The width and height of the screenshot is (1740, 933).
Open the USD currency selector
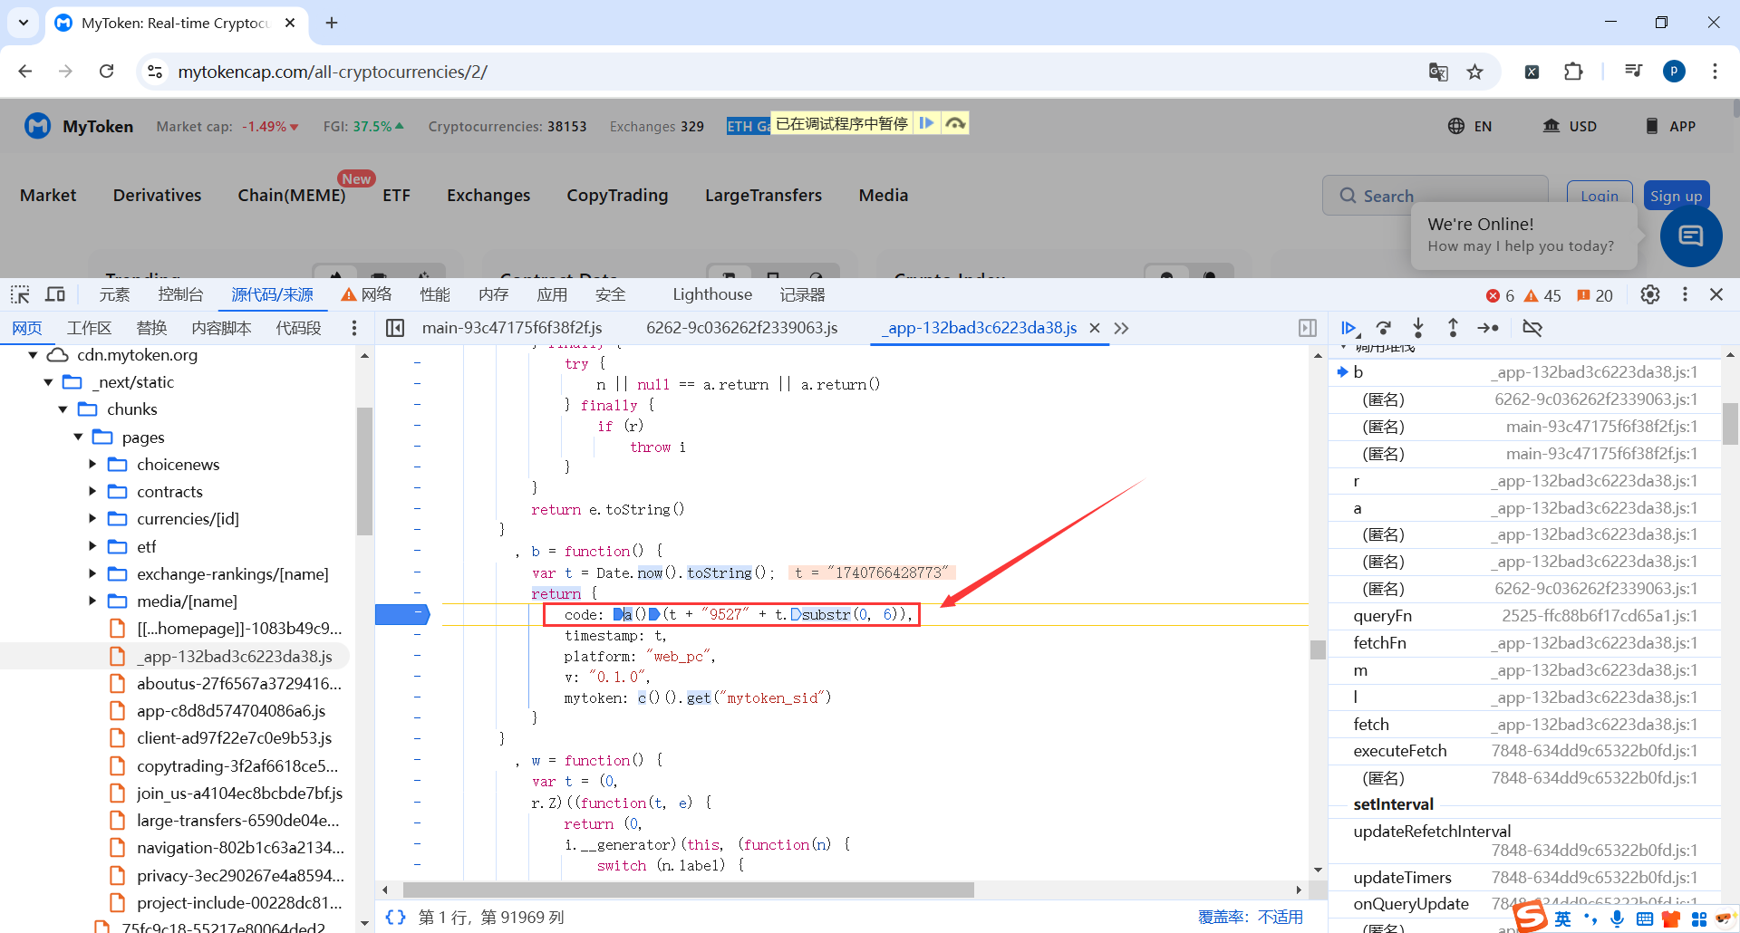(x=1570, y=126)
